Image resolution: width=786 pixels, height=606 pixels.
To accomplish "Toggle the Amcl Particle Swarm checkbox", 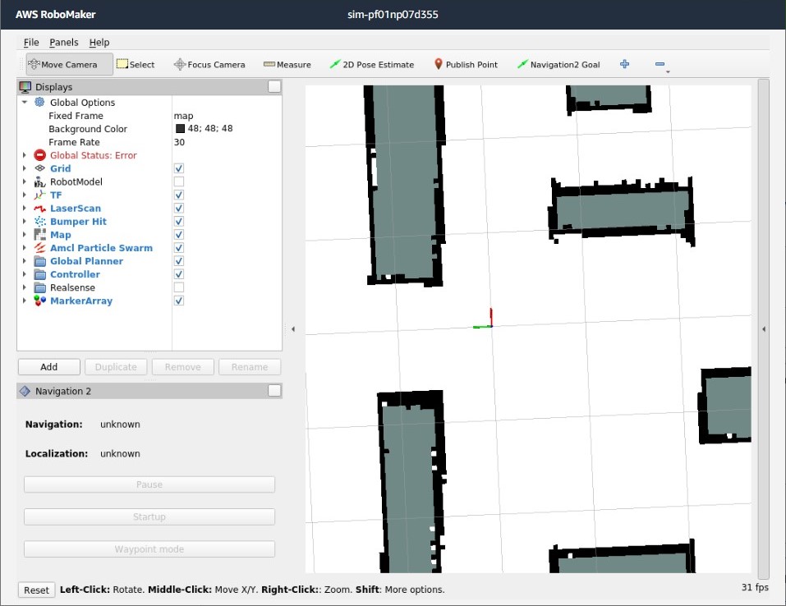I will (179, 248).
